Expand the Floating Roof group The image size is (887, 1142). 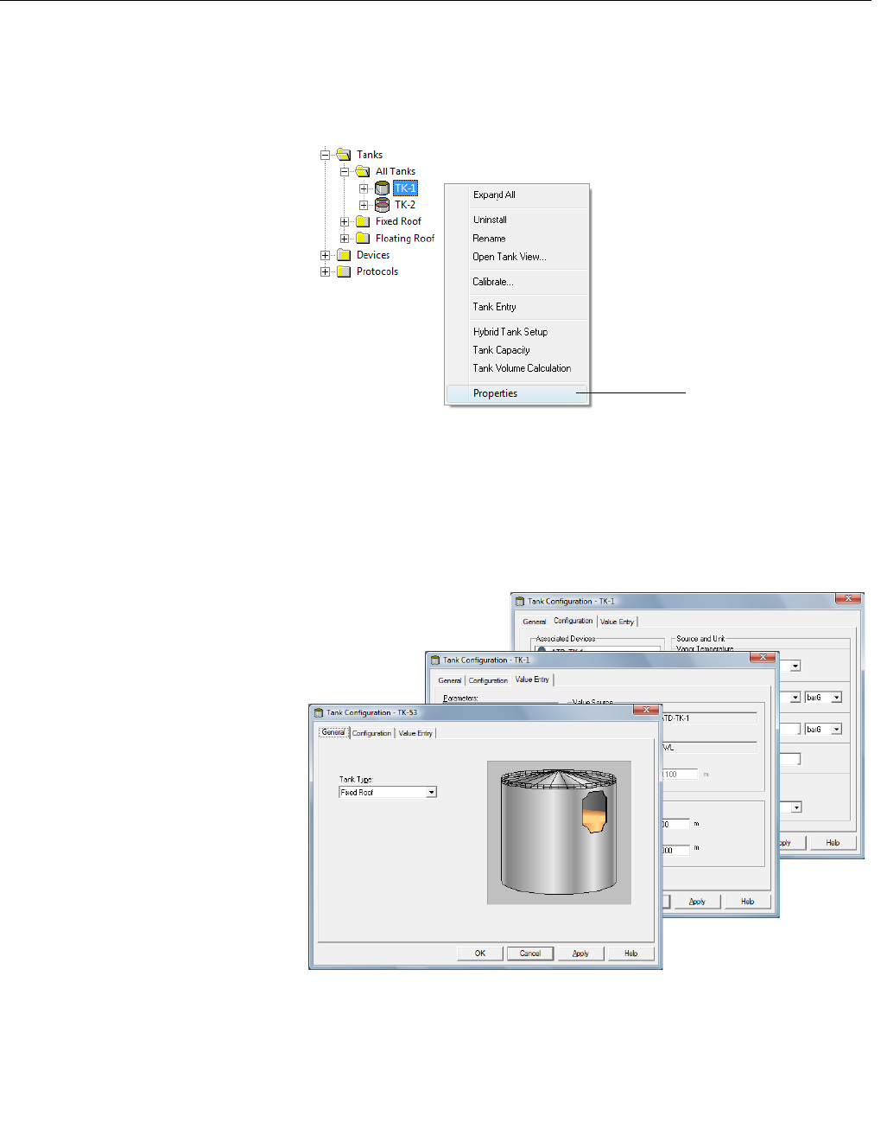(345, 239)
